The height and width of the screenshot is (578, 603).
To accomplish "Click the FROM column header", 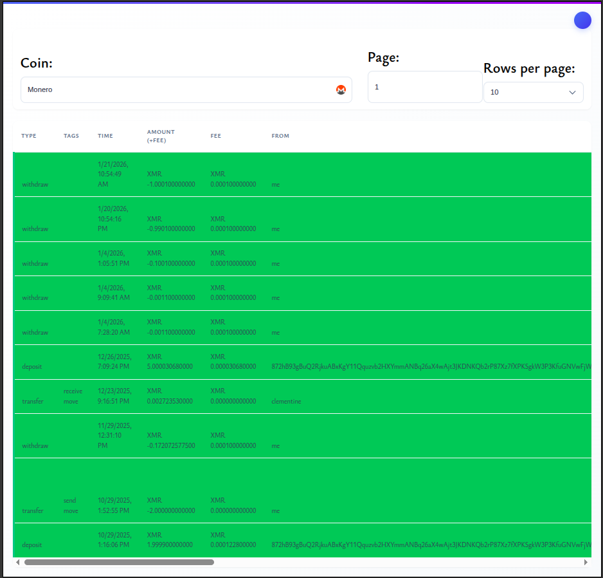I will 280,136.
